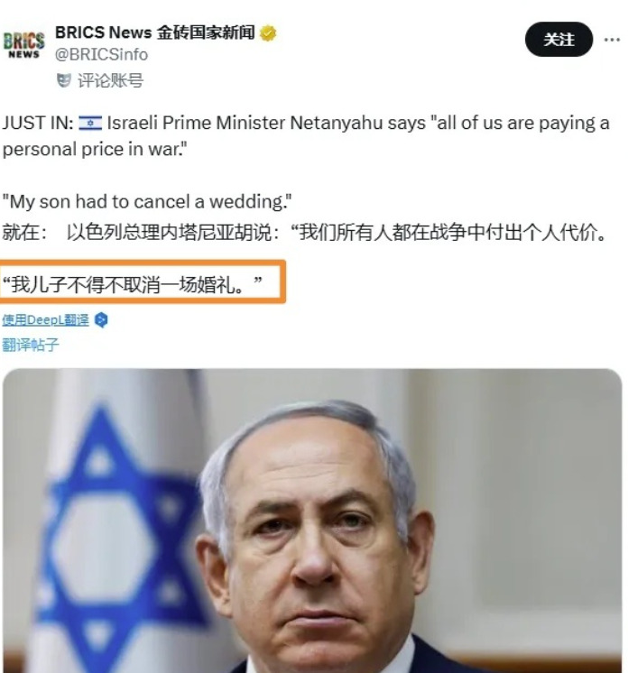
Task: Open the BRICS News profile avatar
Action: [x=24, y=44]
